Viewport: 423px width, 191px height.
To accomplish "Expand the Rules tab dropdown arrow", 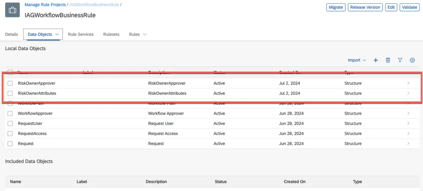I will pos(145,34).
